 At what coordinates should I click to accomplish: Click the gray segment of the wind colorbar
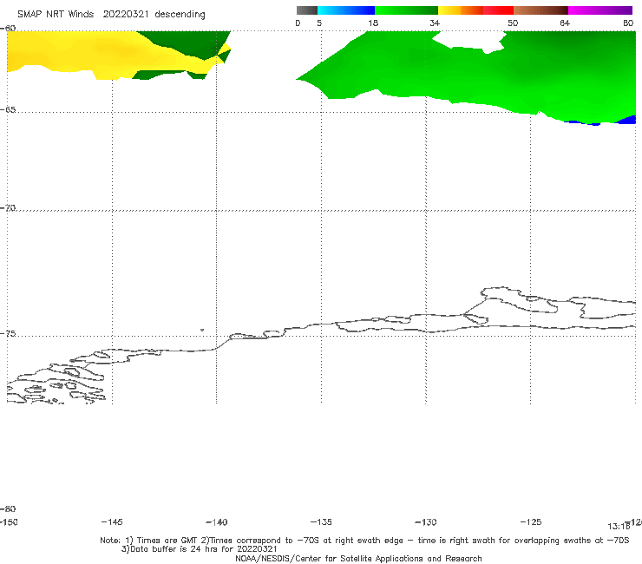[x=307, y=10]
